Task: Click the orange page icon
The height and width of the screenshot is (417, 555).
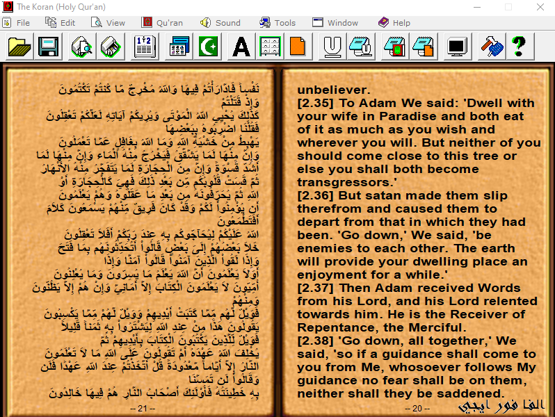Action: (298, 47)
